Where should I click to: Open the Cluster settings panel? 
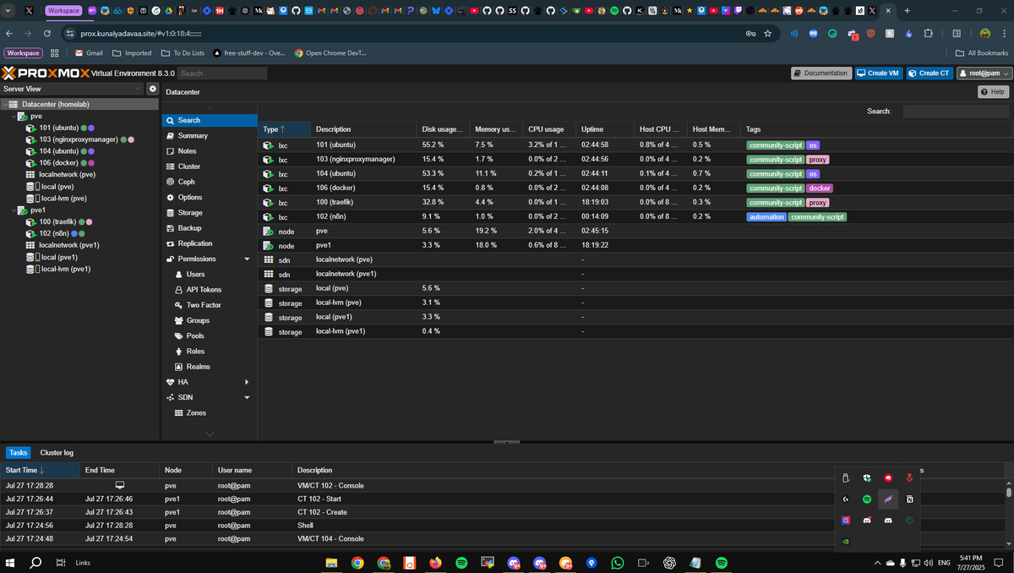[210, 166]
